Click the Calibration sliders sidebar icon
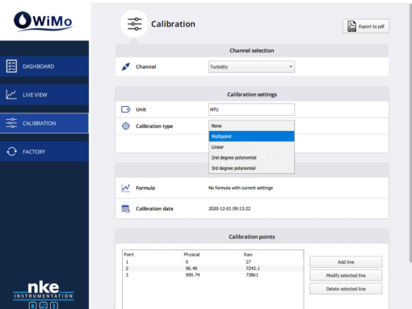412x309 pixels. pos(11,123)
